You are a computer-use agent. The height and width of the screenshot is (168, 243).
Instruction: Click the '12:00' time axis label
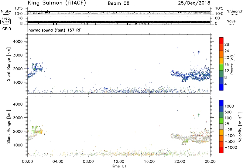coord(119,162)
